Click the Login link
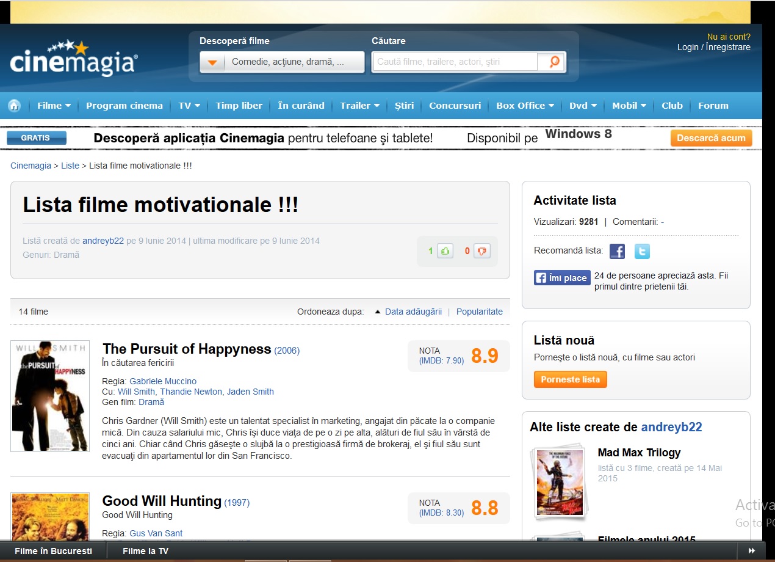 688,47
